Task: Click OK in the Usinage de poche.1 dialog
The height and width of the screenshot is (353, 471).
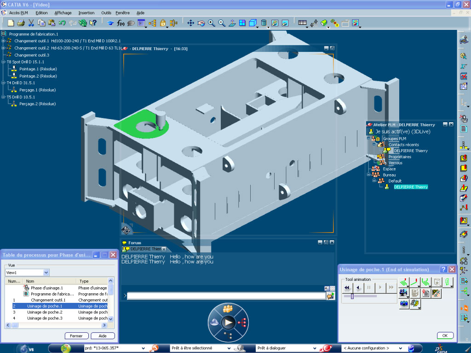Action: 445,336
